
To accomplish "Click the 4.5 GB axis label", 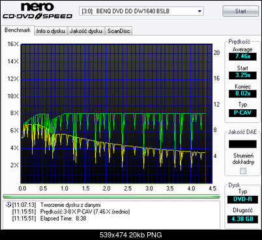I will tap(212, 188).
